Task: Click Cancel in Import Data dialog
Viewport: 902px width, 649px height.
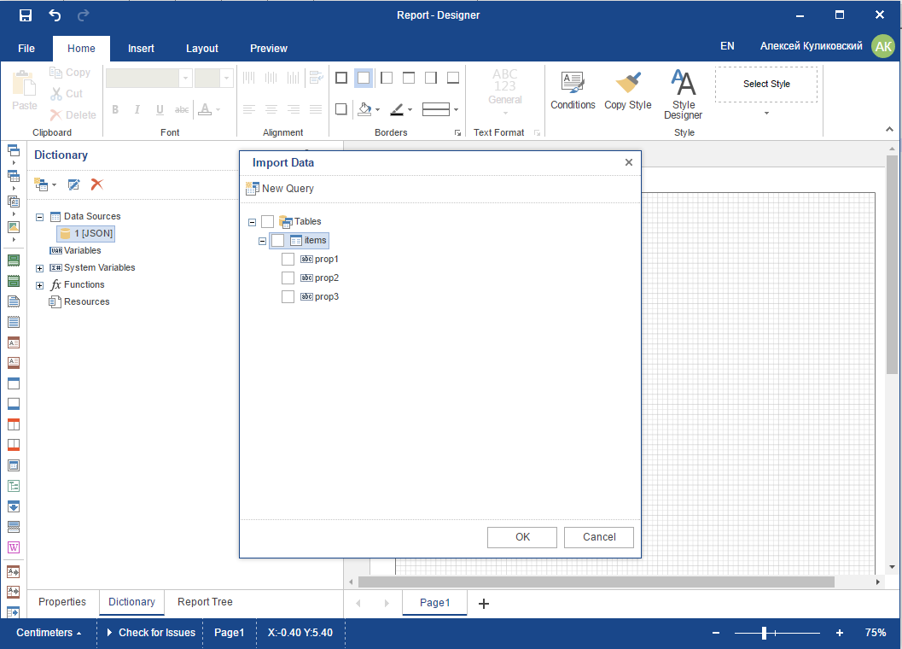Action: [x=599, y=537]
